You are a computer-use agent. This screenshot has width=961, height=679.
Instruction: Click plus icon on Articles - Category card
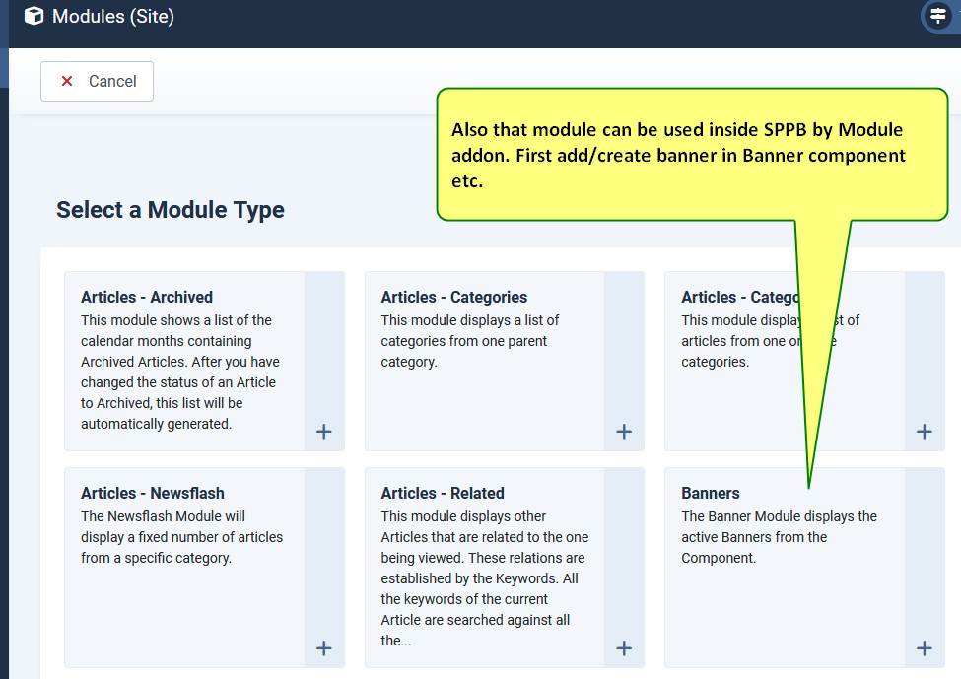[924, 432]
